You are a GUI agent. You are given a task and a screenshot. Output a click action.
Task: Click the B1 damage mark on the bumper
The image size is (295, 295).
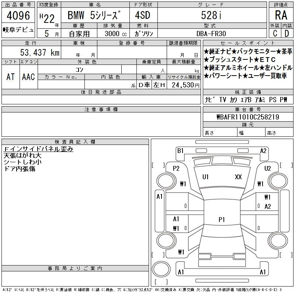[180, 150]
